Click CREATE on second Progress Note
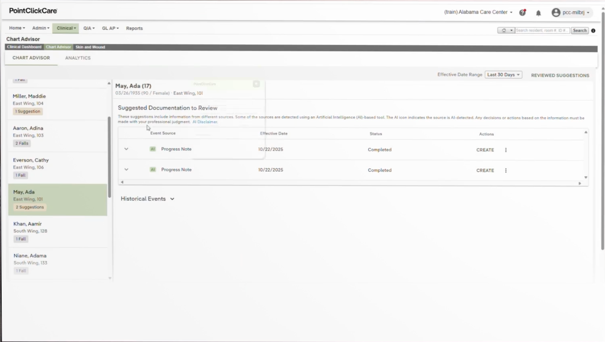Image resolution: width=605 pixels, height=342 pixels. click(x=485, y=170)
